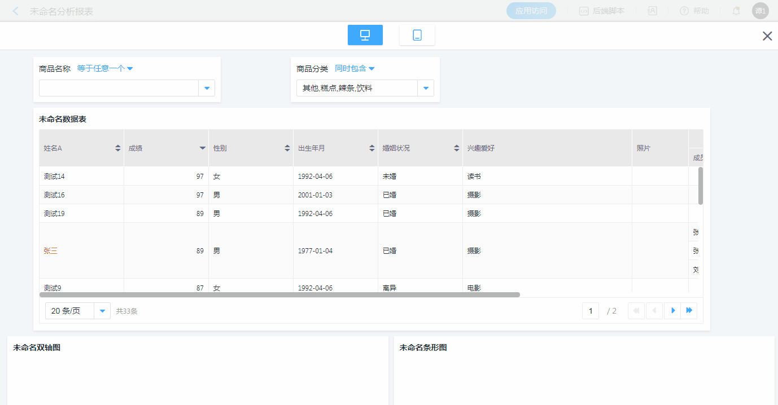This screenshot has width=778, height=405.
Task: Expand the 20 条/页 page size selector
Action: (102, 311)
